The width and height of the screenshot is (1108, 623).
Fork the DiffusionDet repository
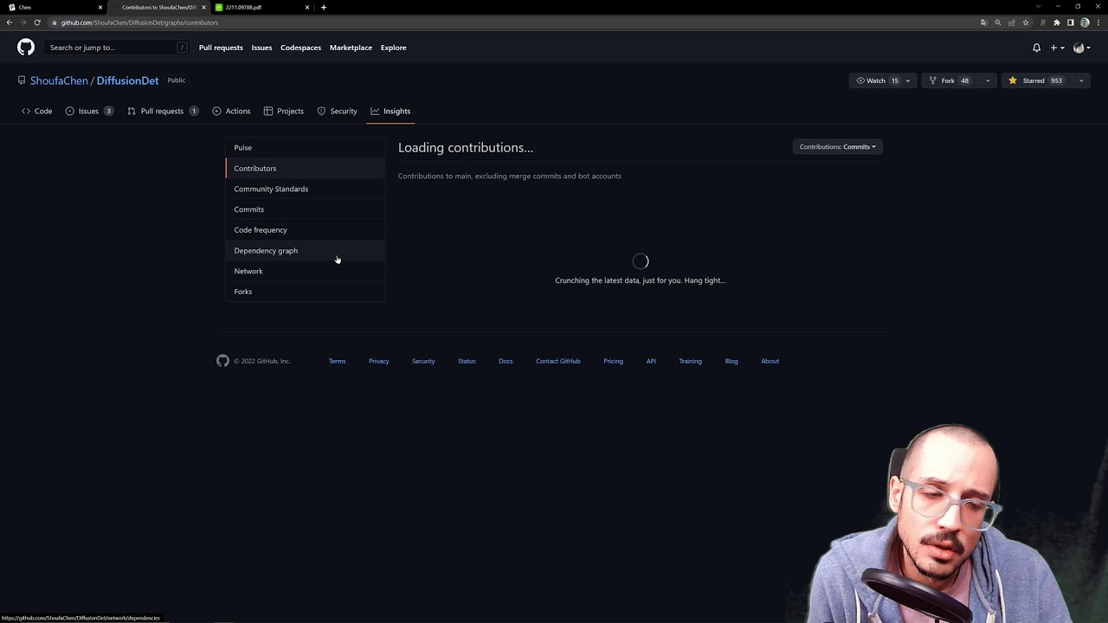coord(948,80)
